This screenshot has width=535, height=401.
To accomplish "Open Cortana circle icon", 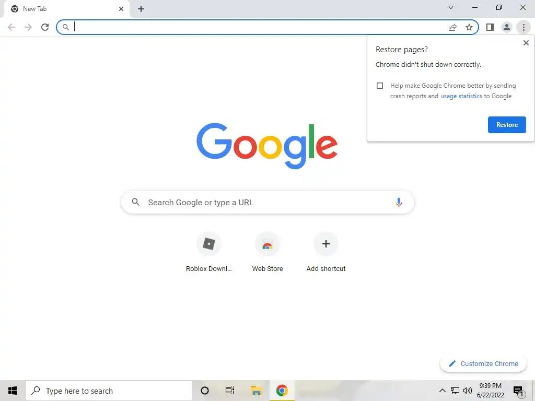I will (x=205, y=391).
